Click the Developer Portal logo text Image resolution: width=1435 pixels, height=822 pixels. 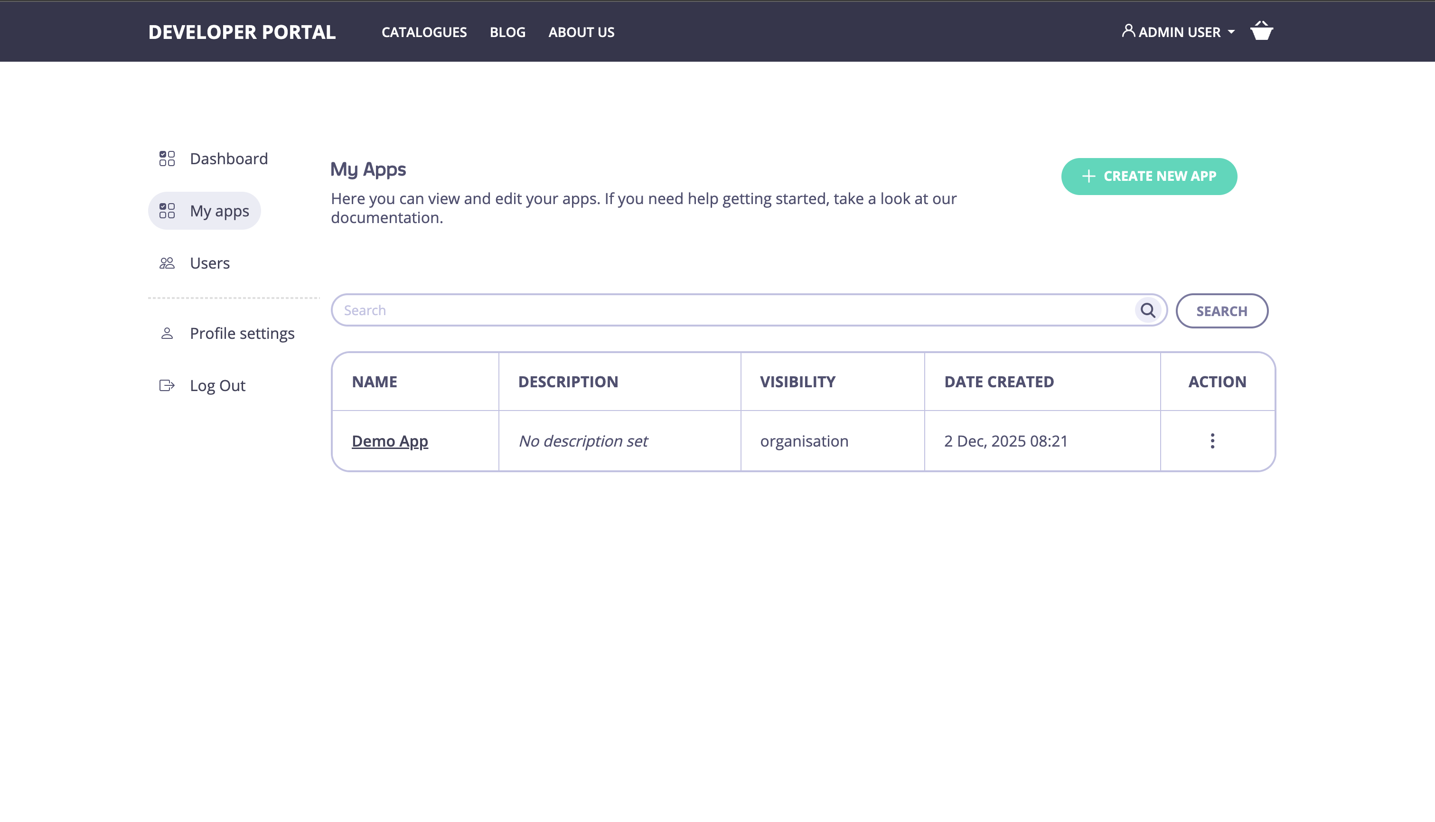pos(242,32)
